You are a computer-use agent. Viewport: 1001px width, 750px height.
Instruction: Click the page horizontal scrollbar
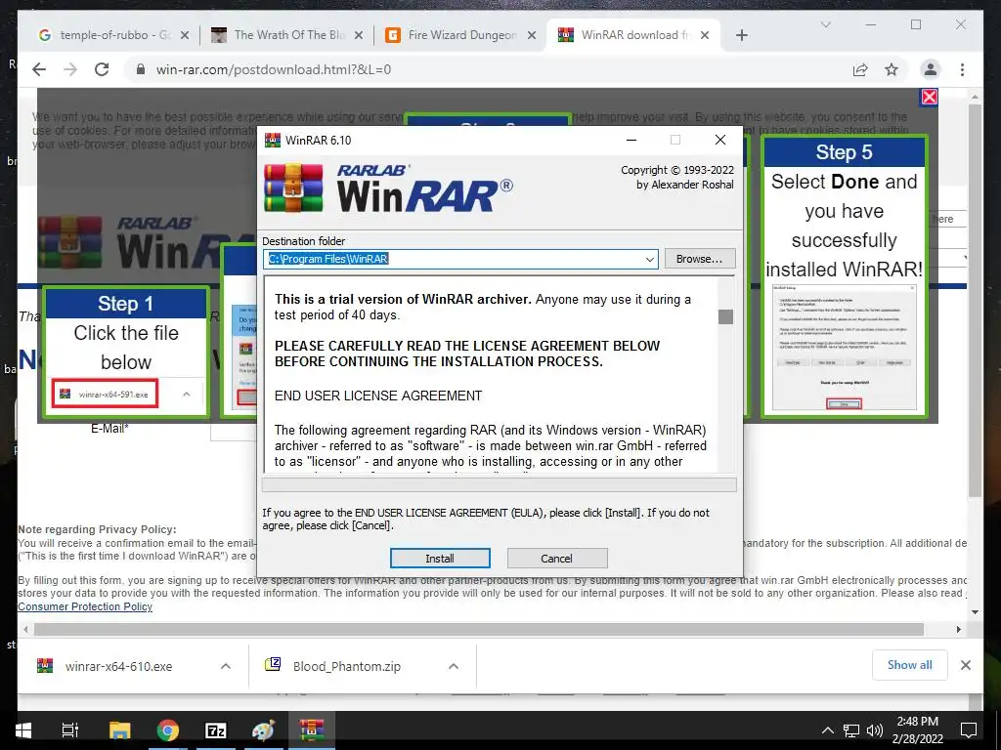pos(479,630)
